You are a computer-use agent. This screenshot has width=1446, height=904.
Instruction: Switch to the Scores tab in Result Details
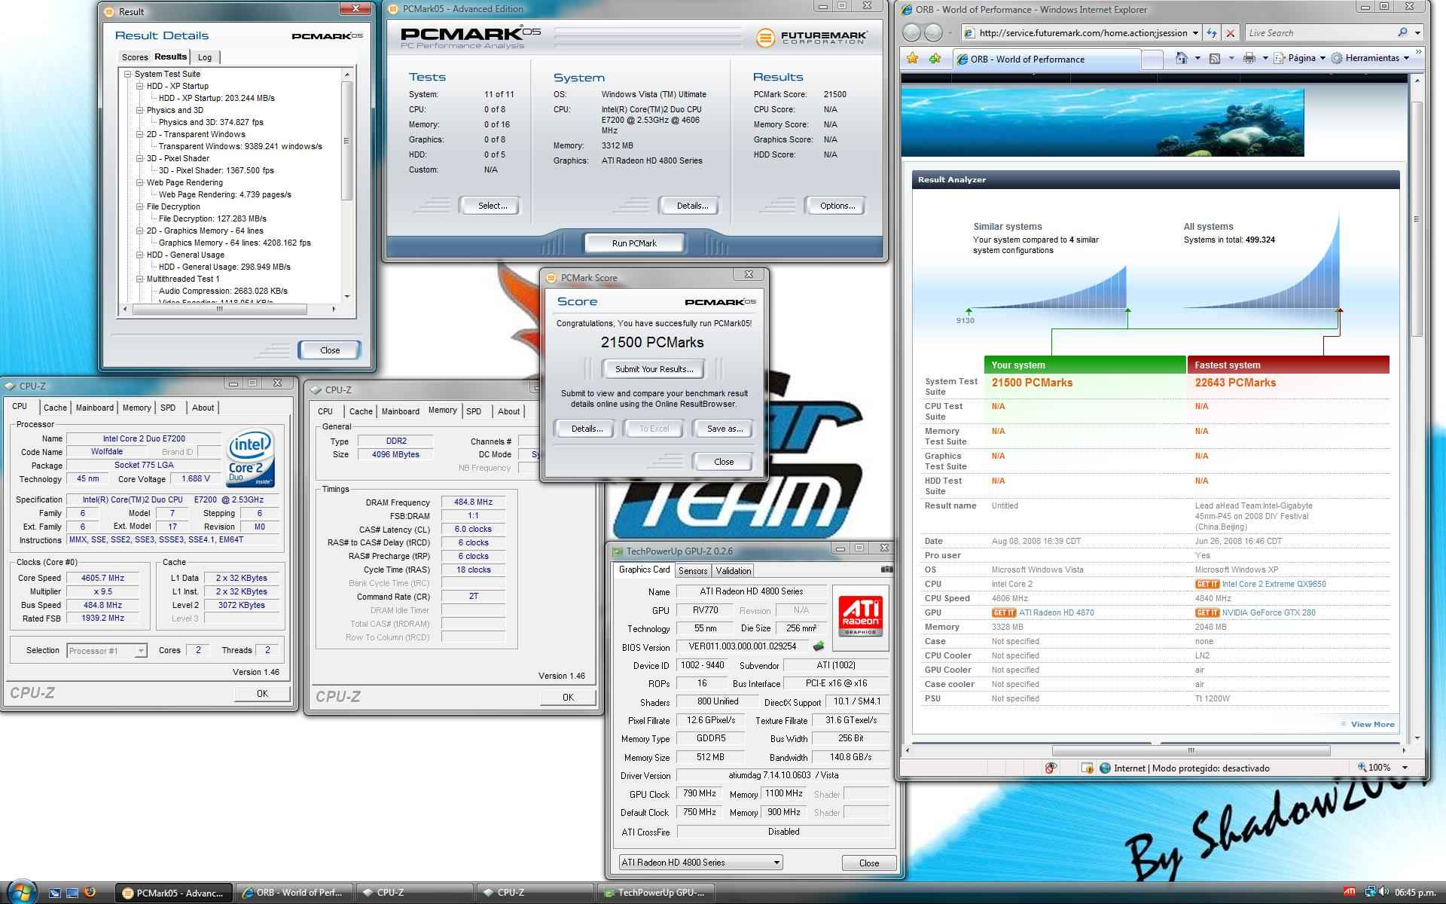pyautogui.click(x=135, y=57)
